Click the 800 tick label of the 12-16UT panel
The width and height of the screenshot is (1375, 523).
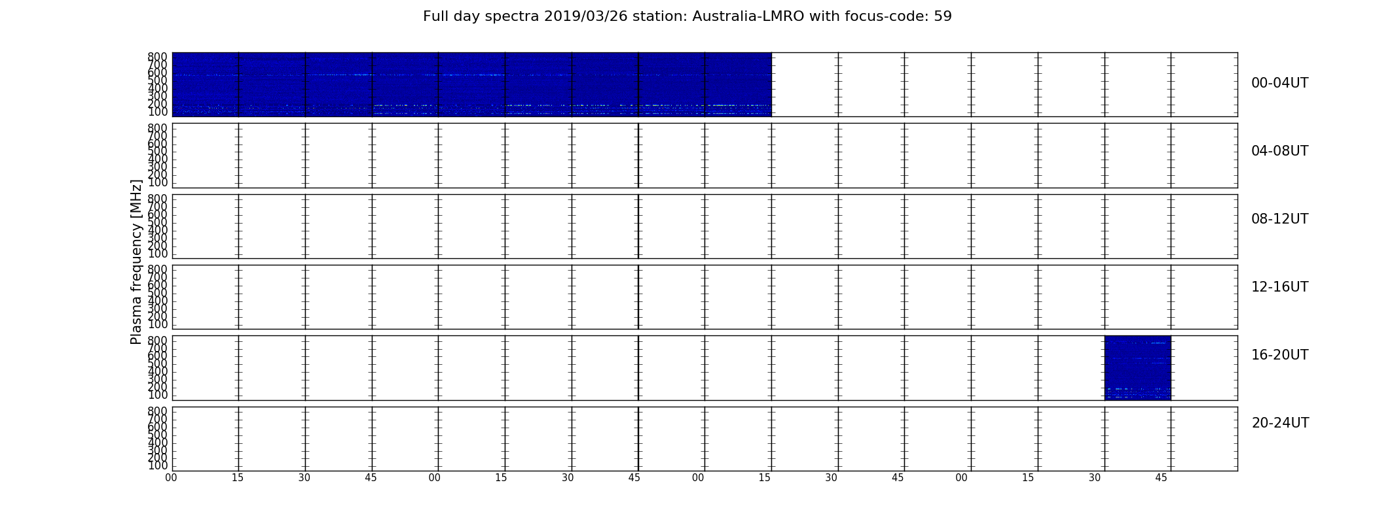[157, 269]
